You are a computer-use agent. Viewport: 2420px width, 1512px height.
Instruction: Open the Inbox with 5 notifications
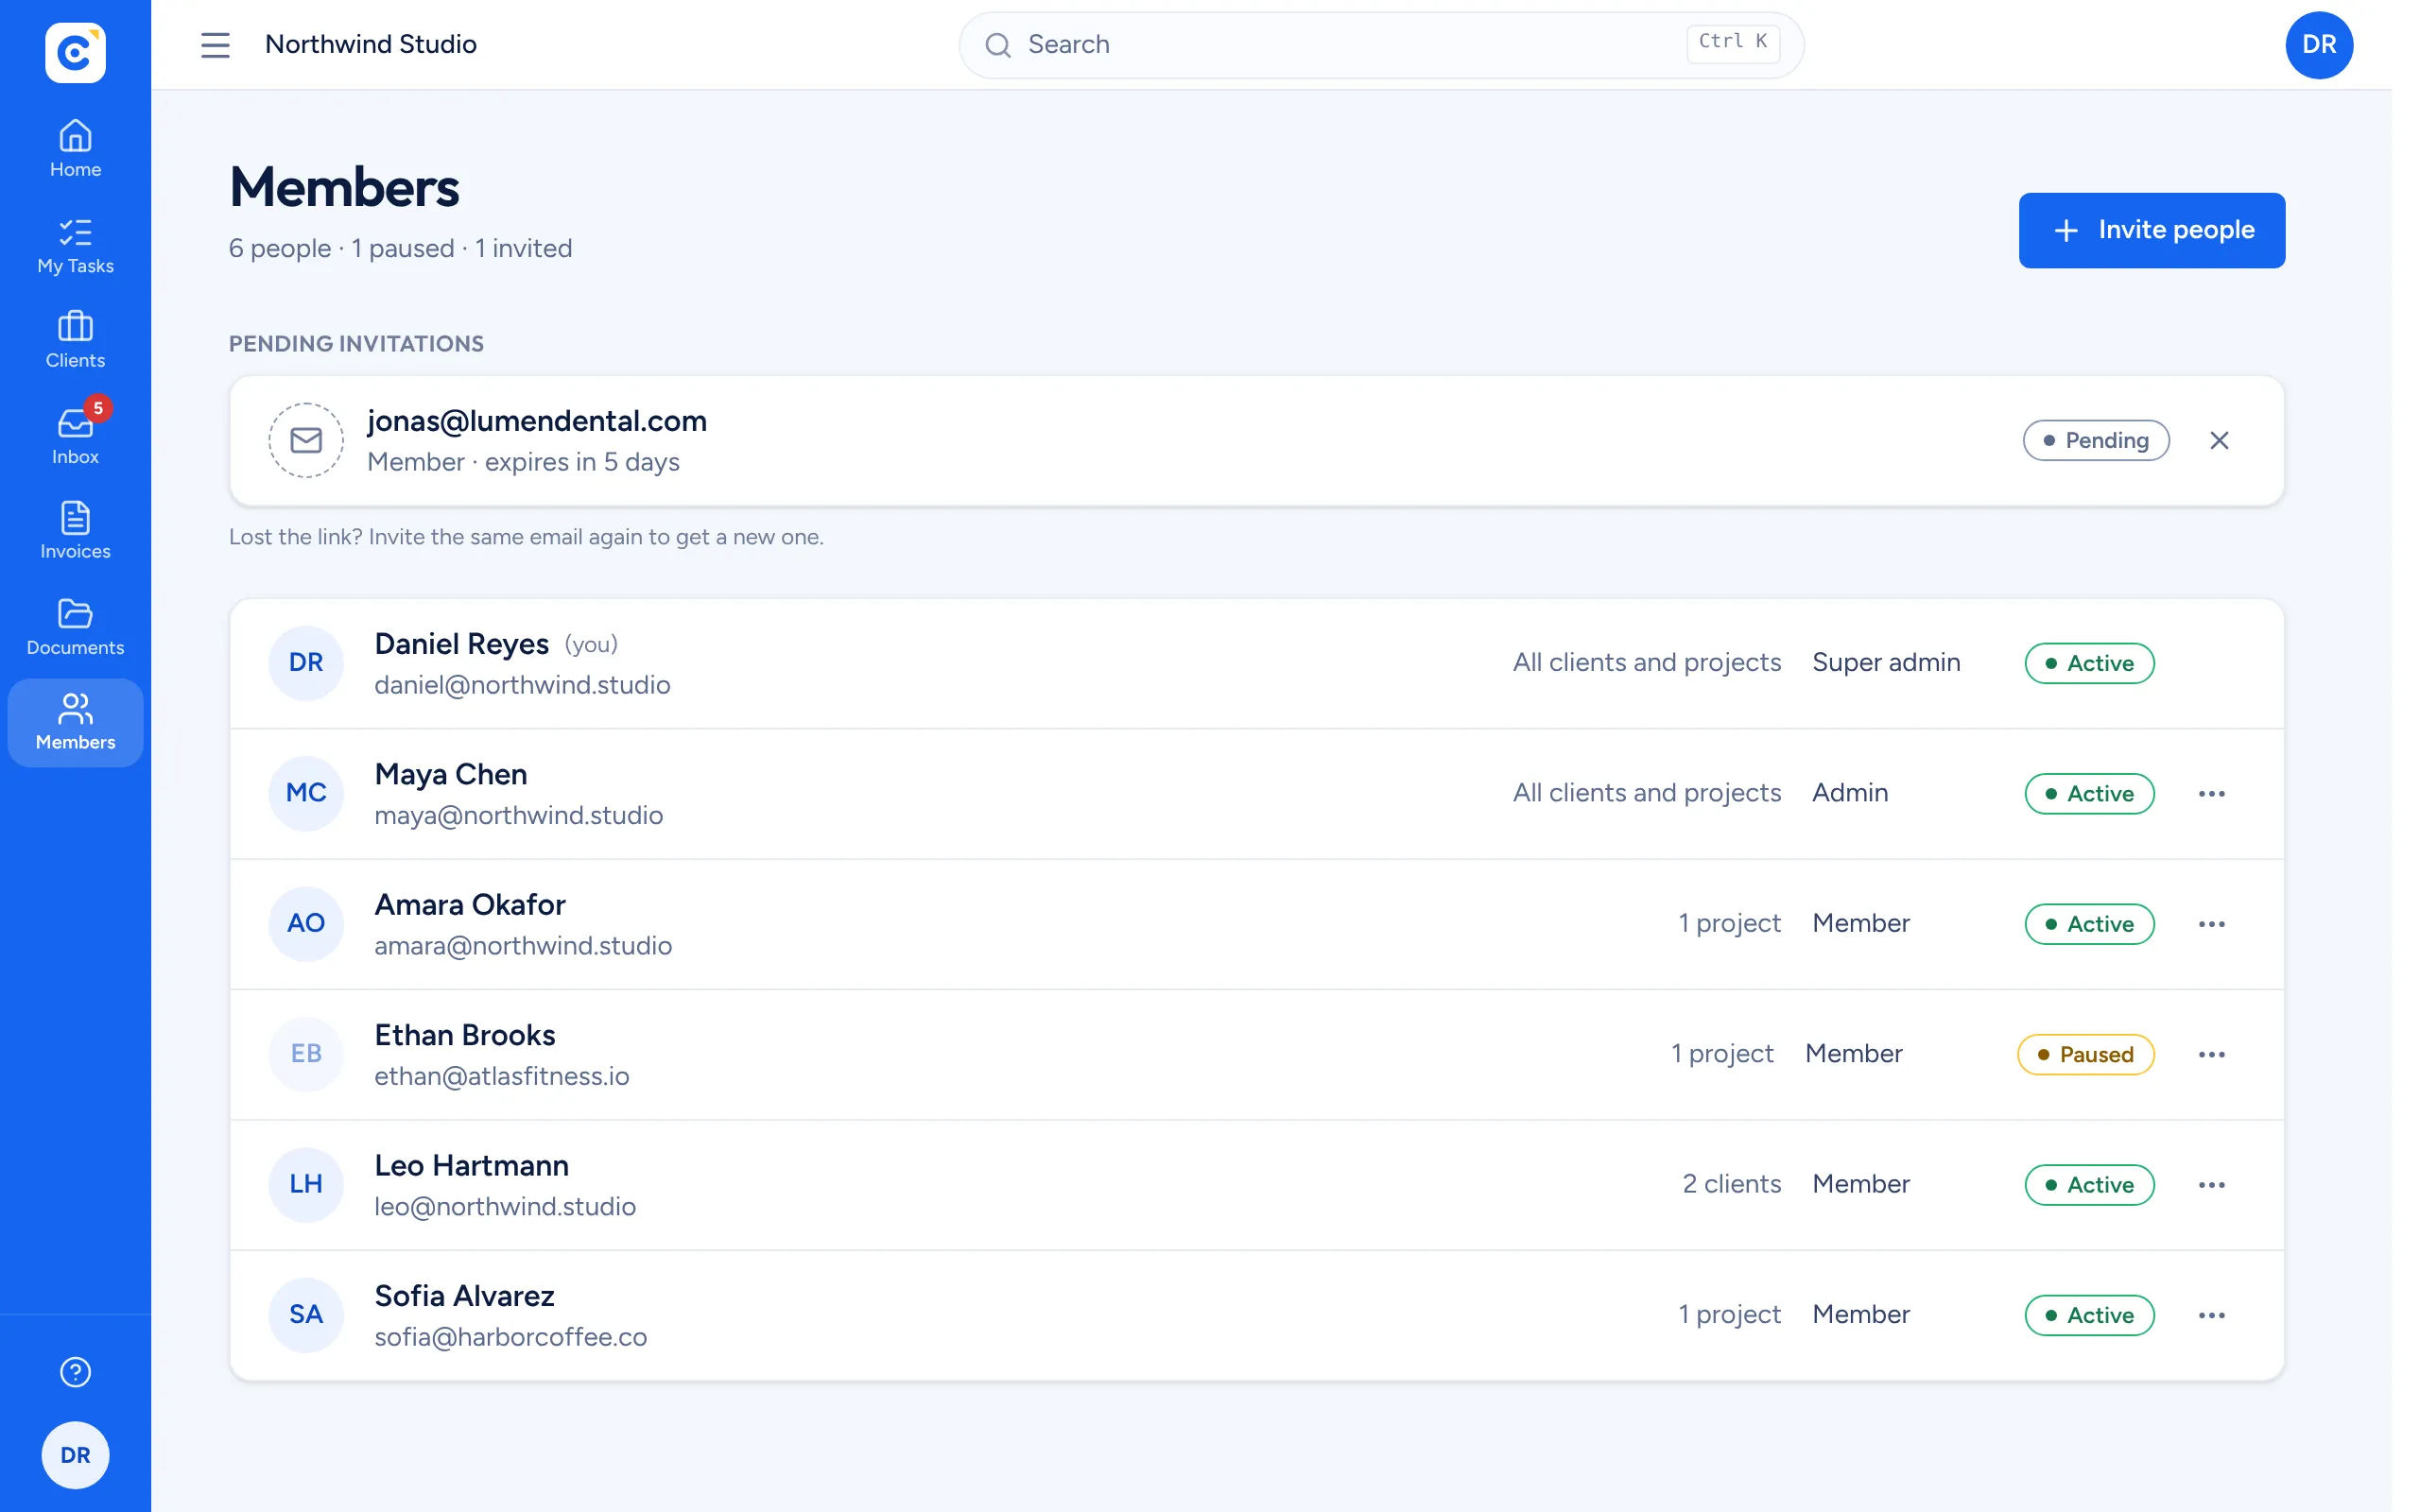[x=75, y=436]
